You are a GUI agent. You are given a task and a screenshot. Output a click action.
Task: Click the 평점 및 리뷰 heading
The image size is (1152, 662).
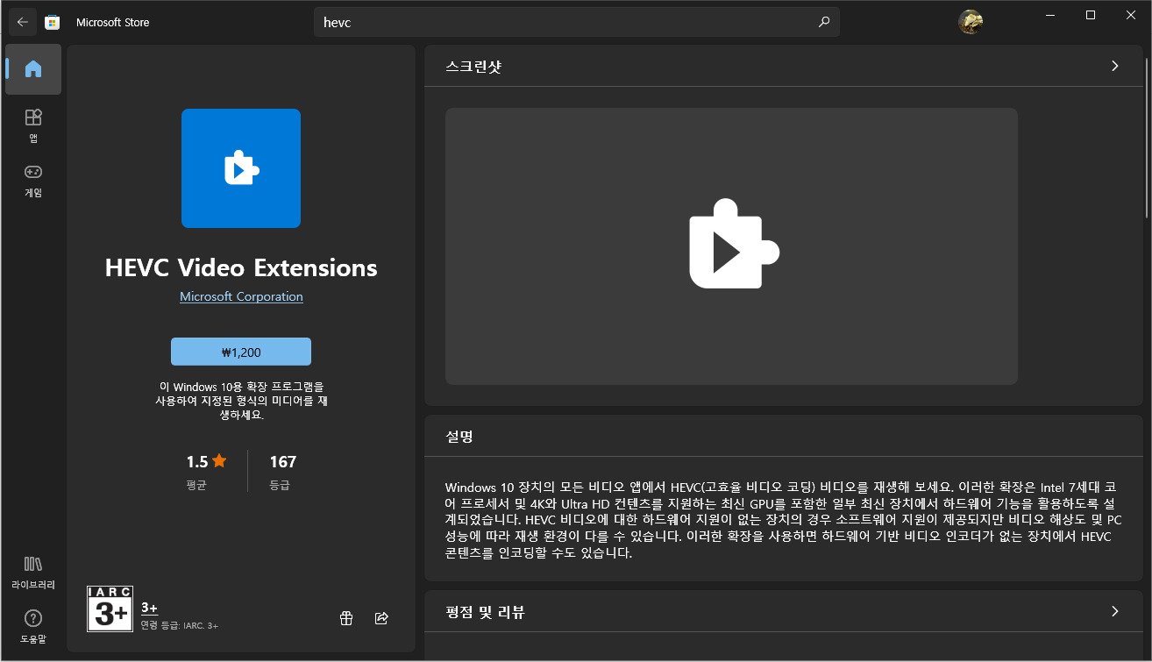(485, 611)
